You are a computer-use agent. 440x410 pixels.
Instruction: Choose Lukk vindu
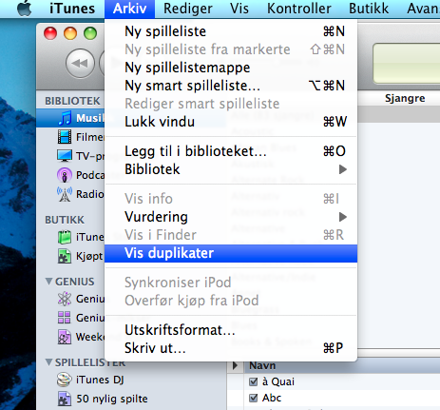click(231, 122)
